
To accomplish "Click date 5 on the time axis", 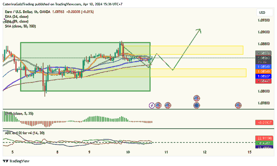I will (x=12, y=152).
